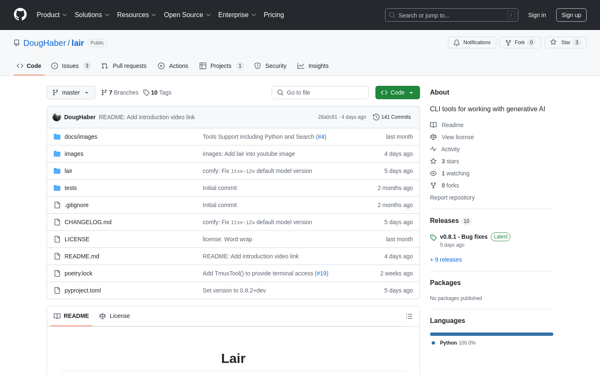This screenshot has height=375, width=600.
Task: Open the DougHaber owner link
Action: pos(45,43)
